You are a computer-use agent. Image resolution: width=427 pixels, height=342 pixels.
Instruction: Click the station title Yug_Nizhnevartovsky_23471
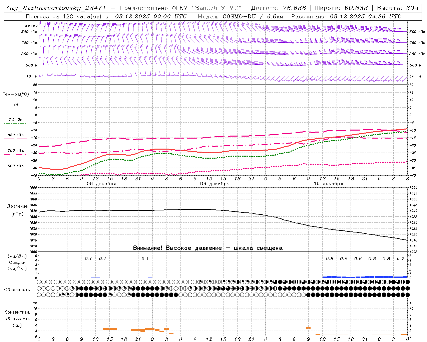56,8
